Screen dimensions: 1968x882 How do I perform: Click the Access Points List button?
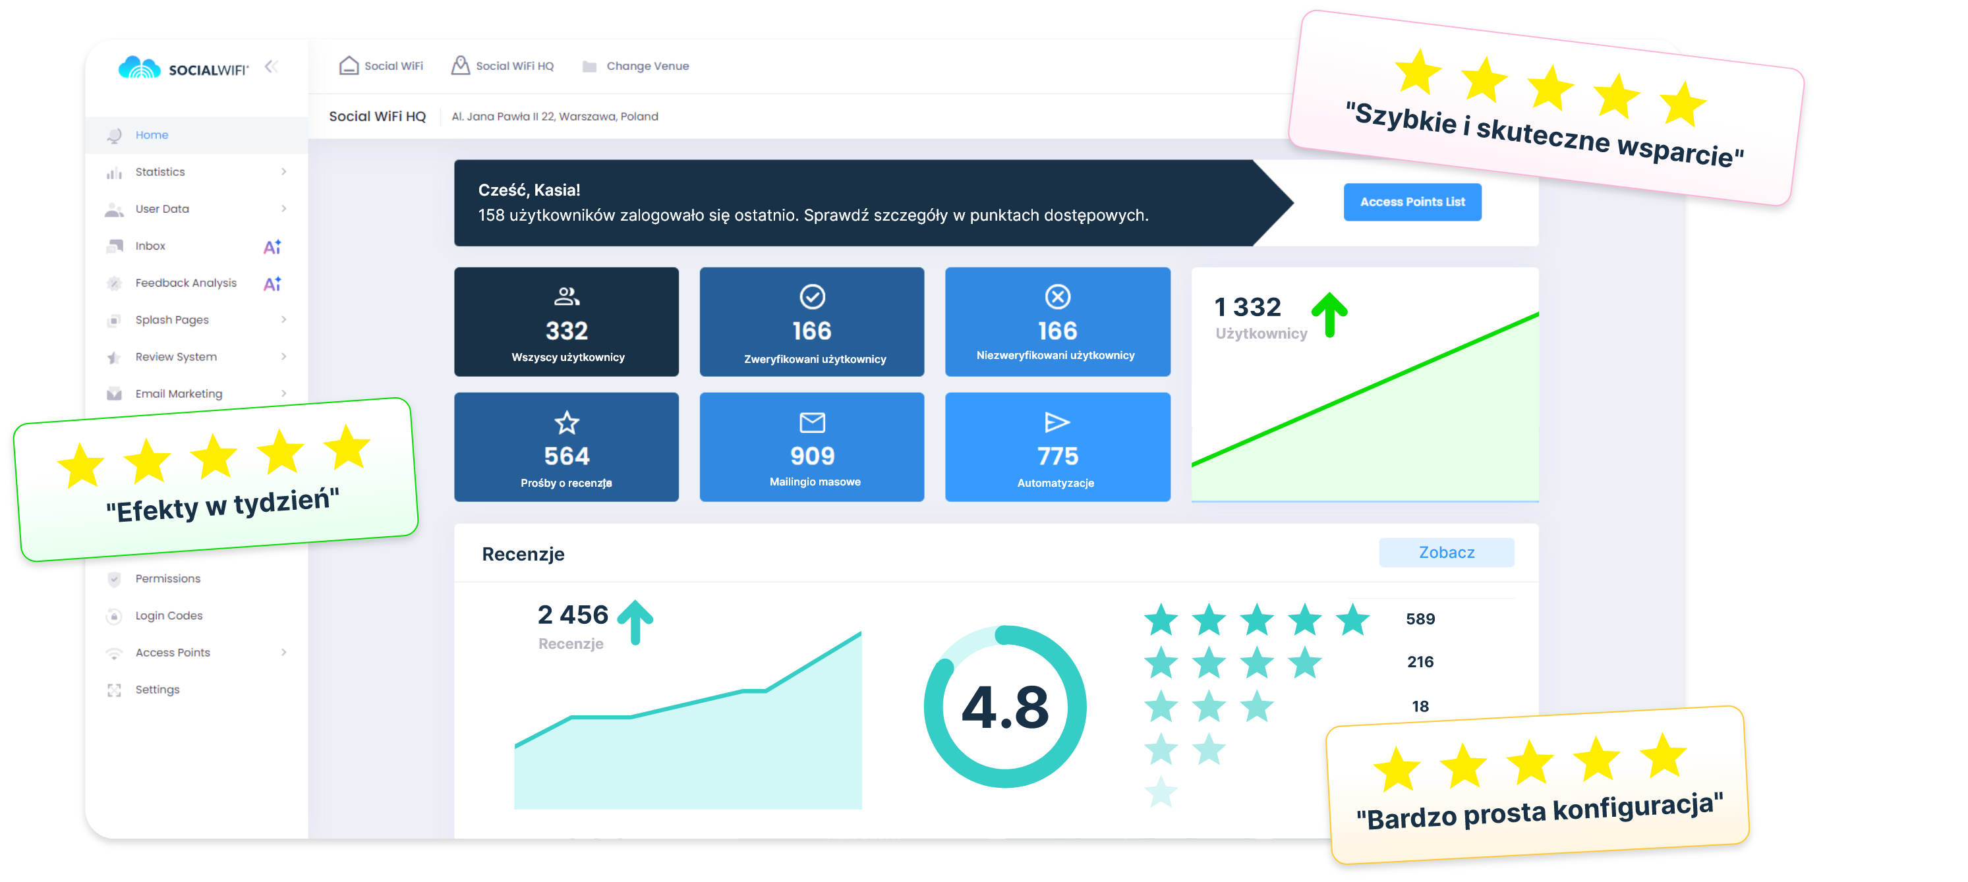click(x=1412, y=202)
